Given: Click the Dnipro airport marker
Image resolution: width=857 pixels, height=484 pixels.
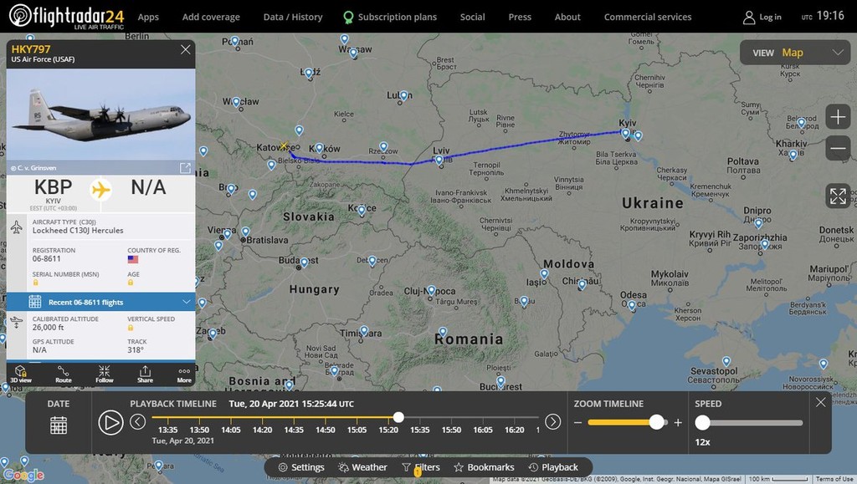Looking at the screenshot, I should (x=758, y=223).
